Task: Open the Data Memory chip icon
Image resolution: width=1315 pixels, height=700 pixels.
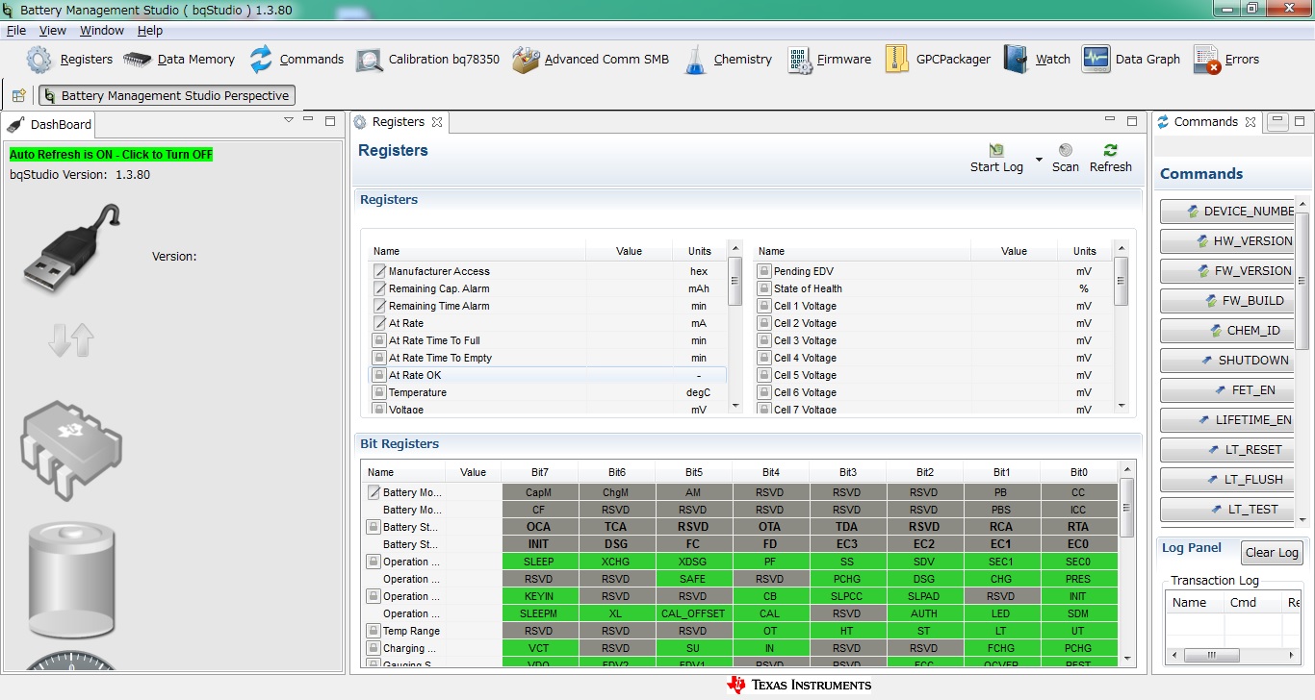Action: click(x=138, y=60)
